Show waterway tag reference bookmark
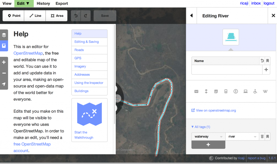This screenshot has width=277, height=164. [268, 137]
